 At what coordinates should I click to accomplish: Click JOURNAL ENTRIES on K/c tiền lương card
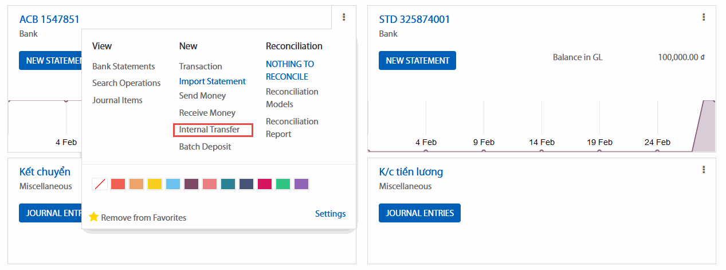coord(419,213)
